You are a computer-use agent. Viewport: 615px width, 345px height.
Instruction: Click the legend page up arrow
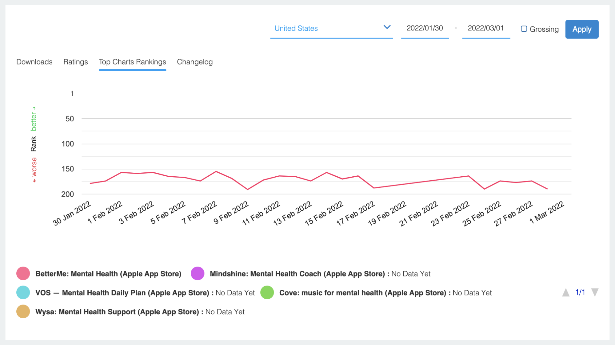click(565, 292)
